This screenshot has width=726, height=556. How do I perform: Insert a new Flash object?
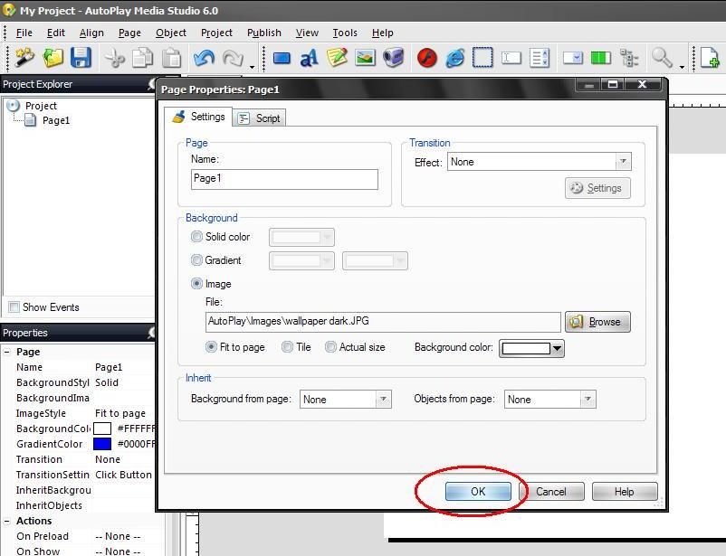pos(426,58)
